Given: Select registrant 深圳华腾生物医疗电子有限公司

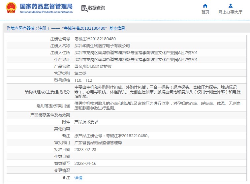Looking at the screenshot, I should 102,46.
